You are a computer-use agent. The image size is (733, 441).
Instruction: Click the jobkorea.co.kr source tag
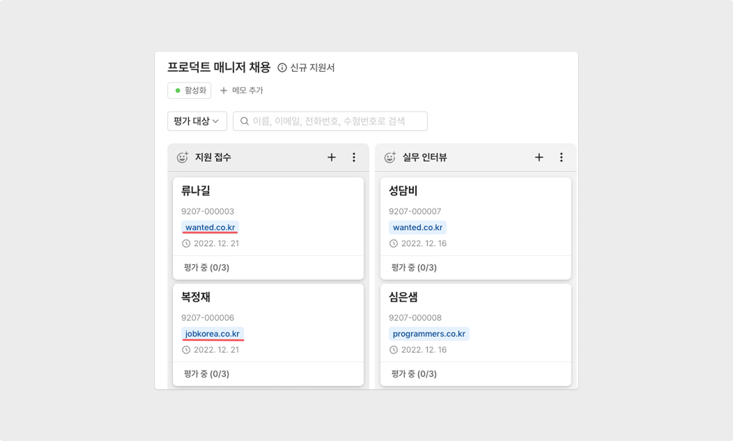pyautogui.click(x=212, y=334)
